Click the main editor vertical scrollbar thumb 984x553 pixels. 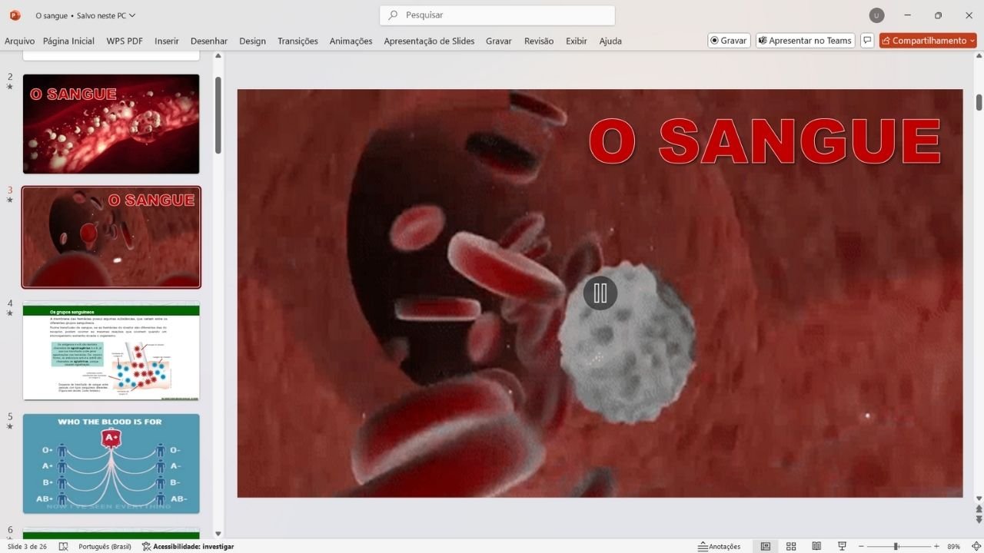pyautogui.click(x=979, y=102)
